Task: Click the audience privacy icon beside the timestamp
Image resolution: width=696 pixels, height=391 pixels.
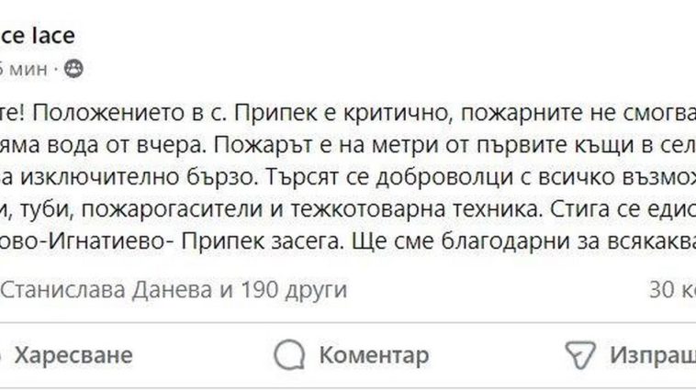Action: click(x=73, y=69)
